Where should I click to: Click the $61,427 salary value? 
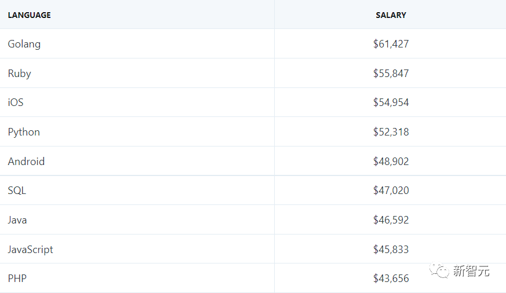pyautogui.click(x=391, y=44)
